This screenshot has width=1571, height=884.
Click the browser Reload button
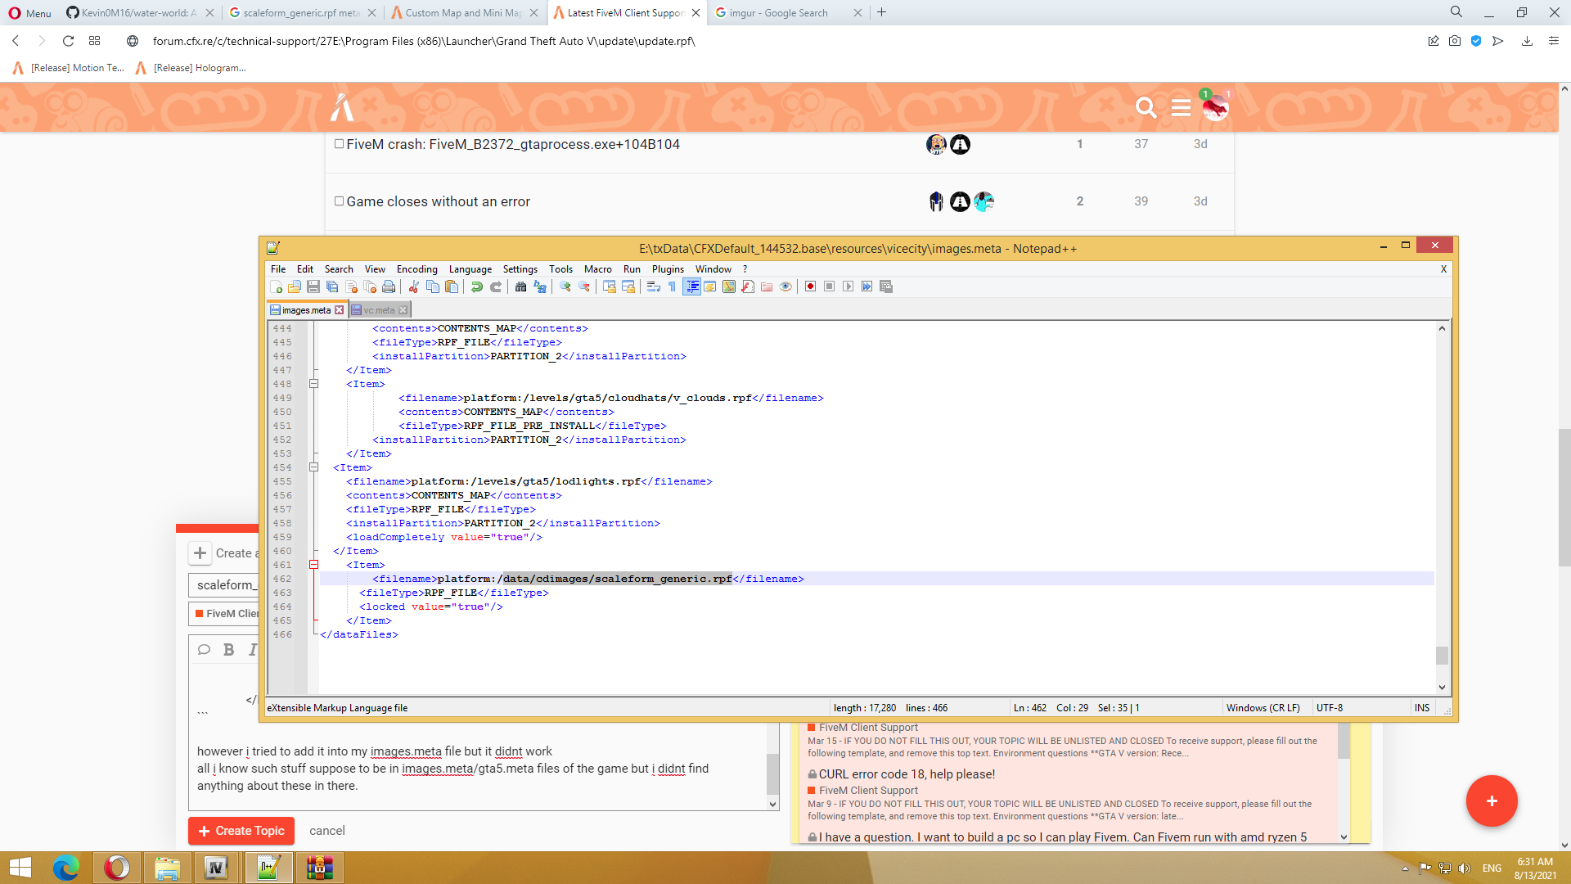click(x=68, y=41)
